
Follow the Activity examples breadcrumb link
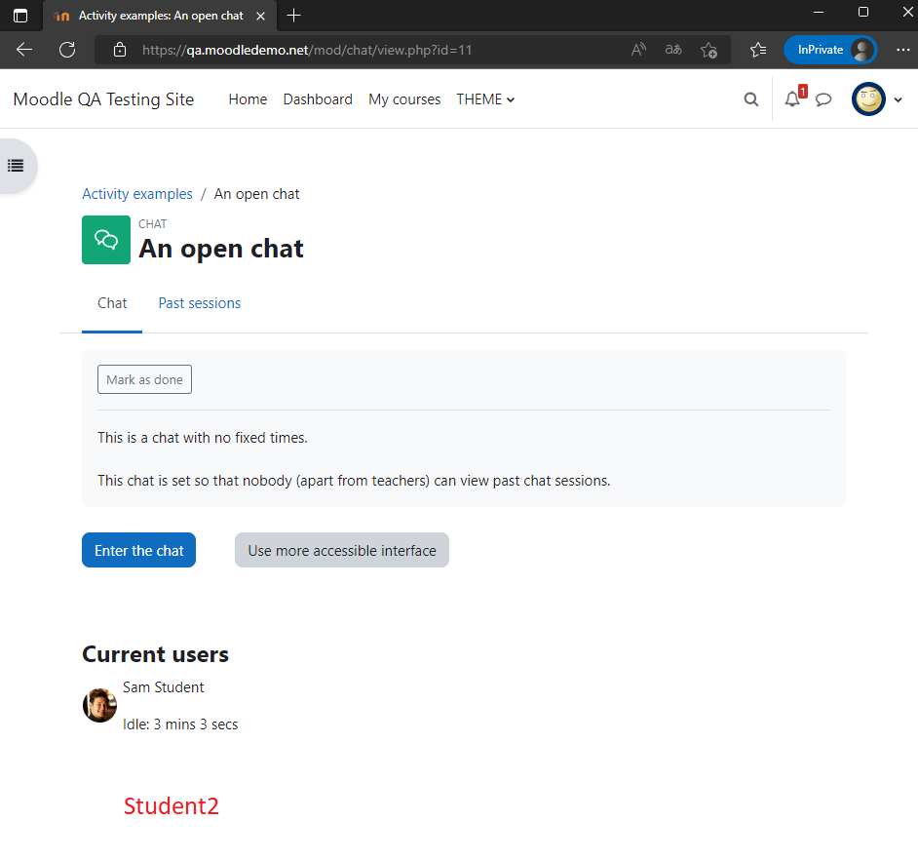(137, 194)
